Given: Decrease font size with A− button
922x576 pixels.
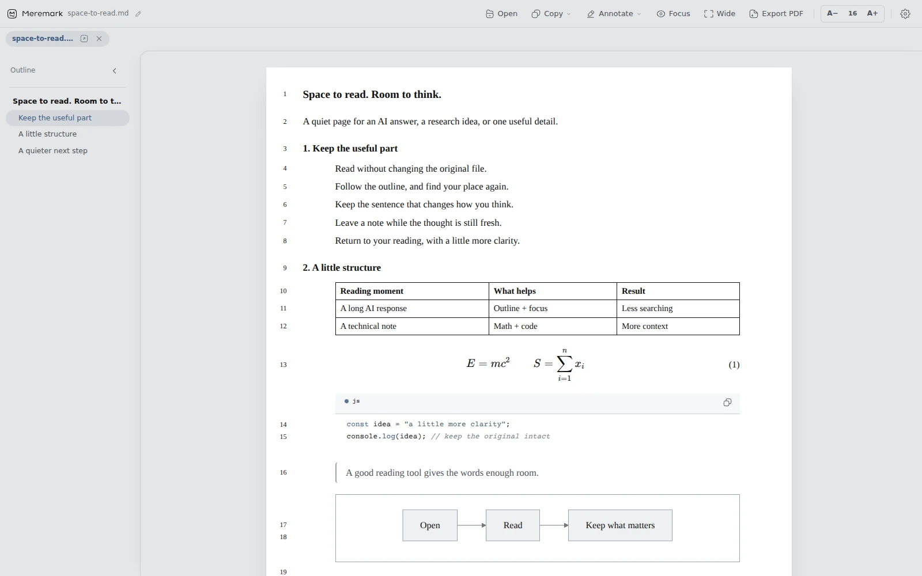Looking at the screenshot, I should pos(832,13).
